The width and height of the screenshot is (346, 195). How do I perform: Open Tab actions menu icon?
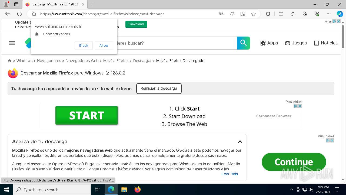[x=16, y=4]
